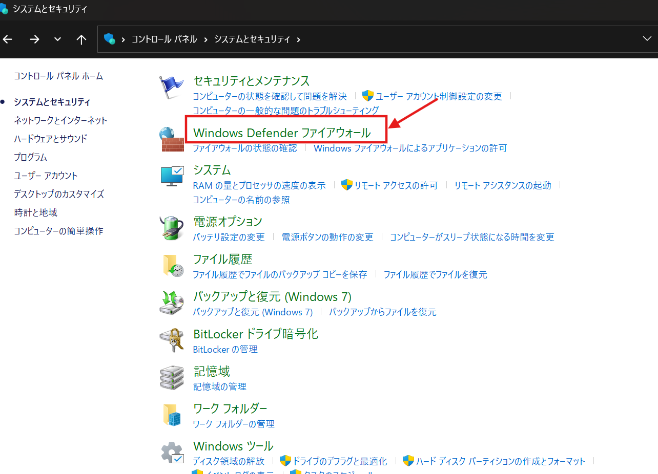The image size is (658, 474).
Task: Click ユーザー アカウント制御設定の変更 link
Action: pos(439,96)
